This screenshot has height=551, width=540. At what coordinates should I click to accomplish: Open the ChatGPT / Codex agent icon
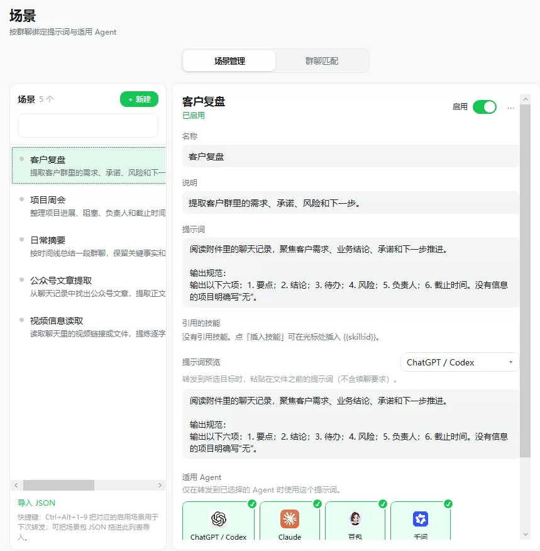click(x=218, y=519)
